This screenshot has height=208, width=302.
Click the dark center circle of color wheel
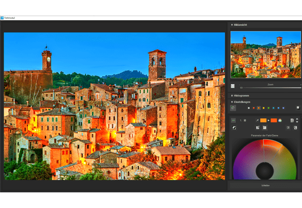point(265,171)
